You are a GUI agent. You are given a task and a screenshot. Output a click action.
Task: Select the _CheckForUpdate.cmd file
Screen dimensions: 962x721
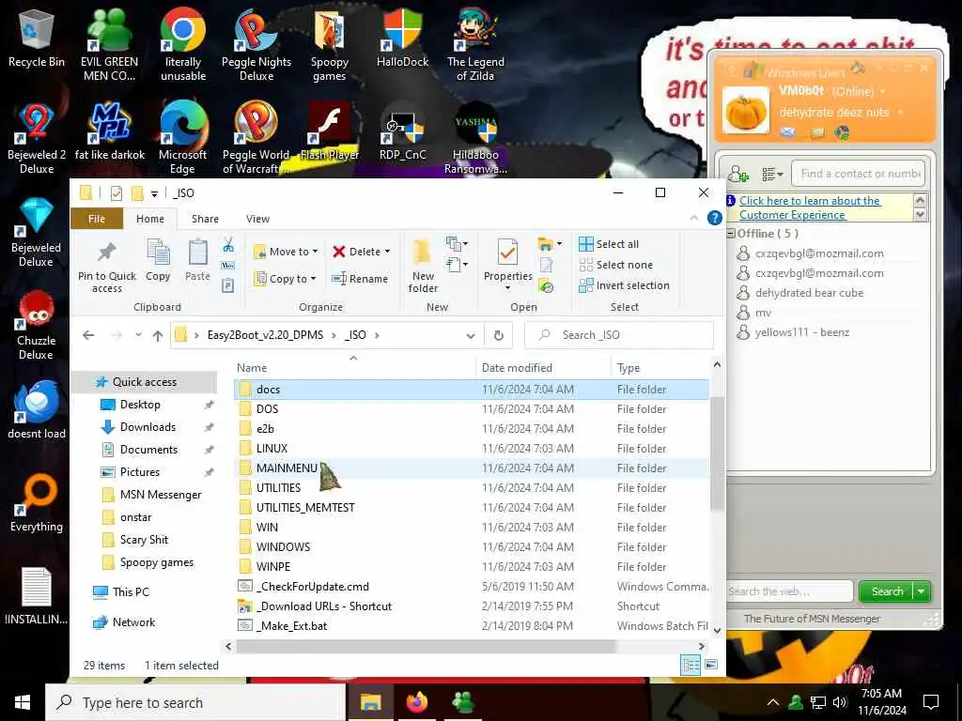472,587
